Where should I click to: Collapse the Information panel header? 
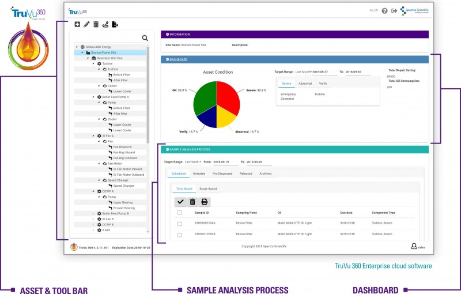pos(294,35)
